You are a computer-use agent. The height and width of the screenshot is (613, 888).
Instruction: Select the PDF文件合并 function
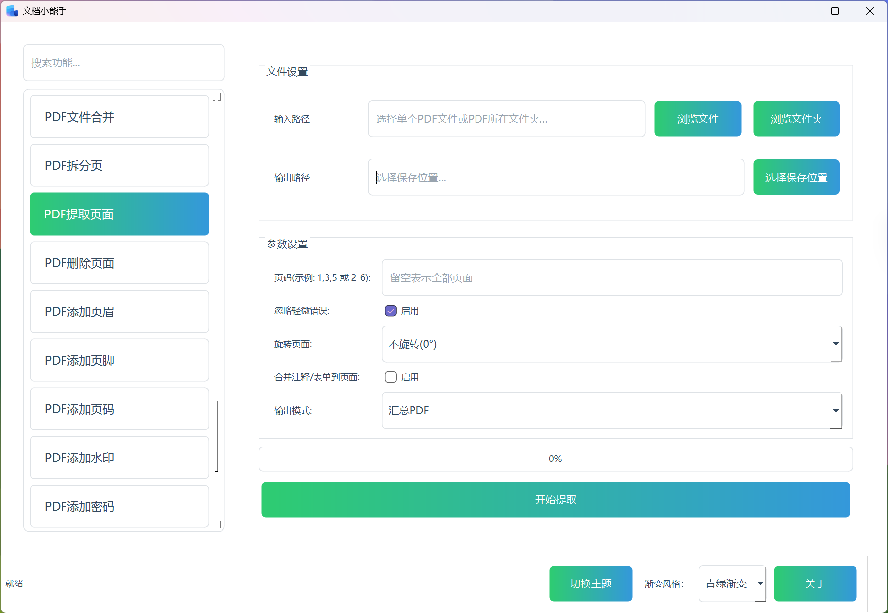tap(119, 117)
